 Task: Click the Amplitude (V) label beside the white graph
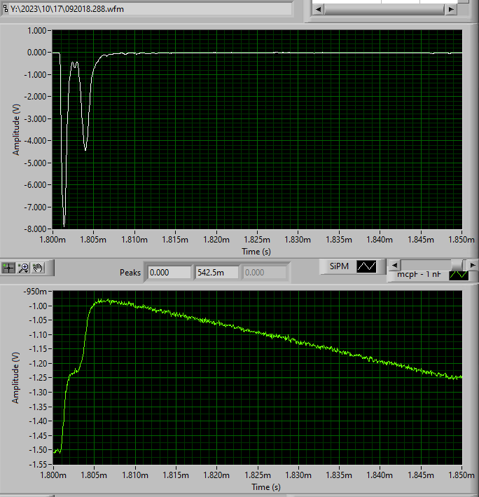tap(16, 130)
